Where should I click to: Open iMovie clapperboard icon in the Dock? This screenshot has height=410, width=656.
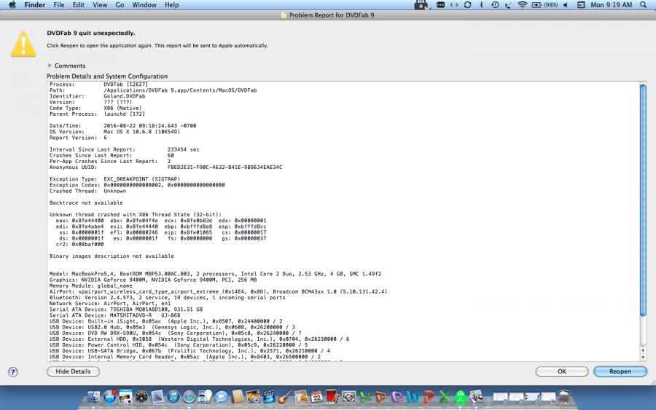tap(268, 397)
